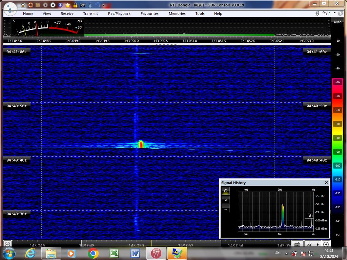Open the Windows Start menu
Screen dimensions: 347x260
9,253
